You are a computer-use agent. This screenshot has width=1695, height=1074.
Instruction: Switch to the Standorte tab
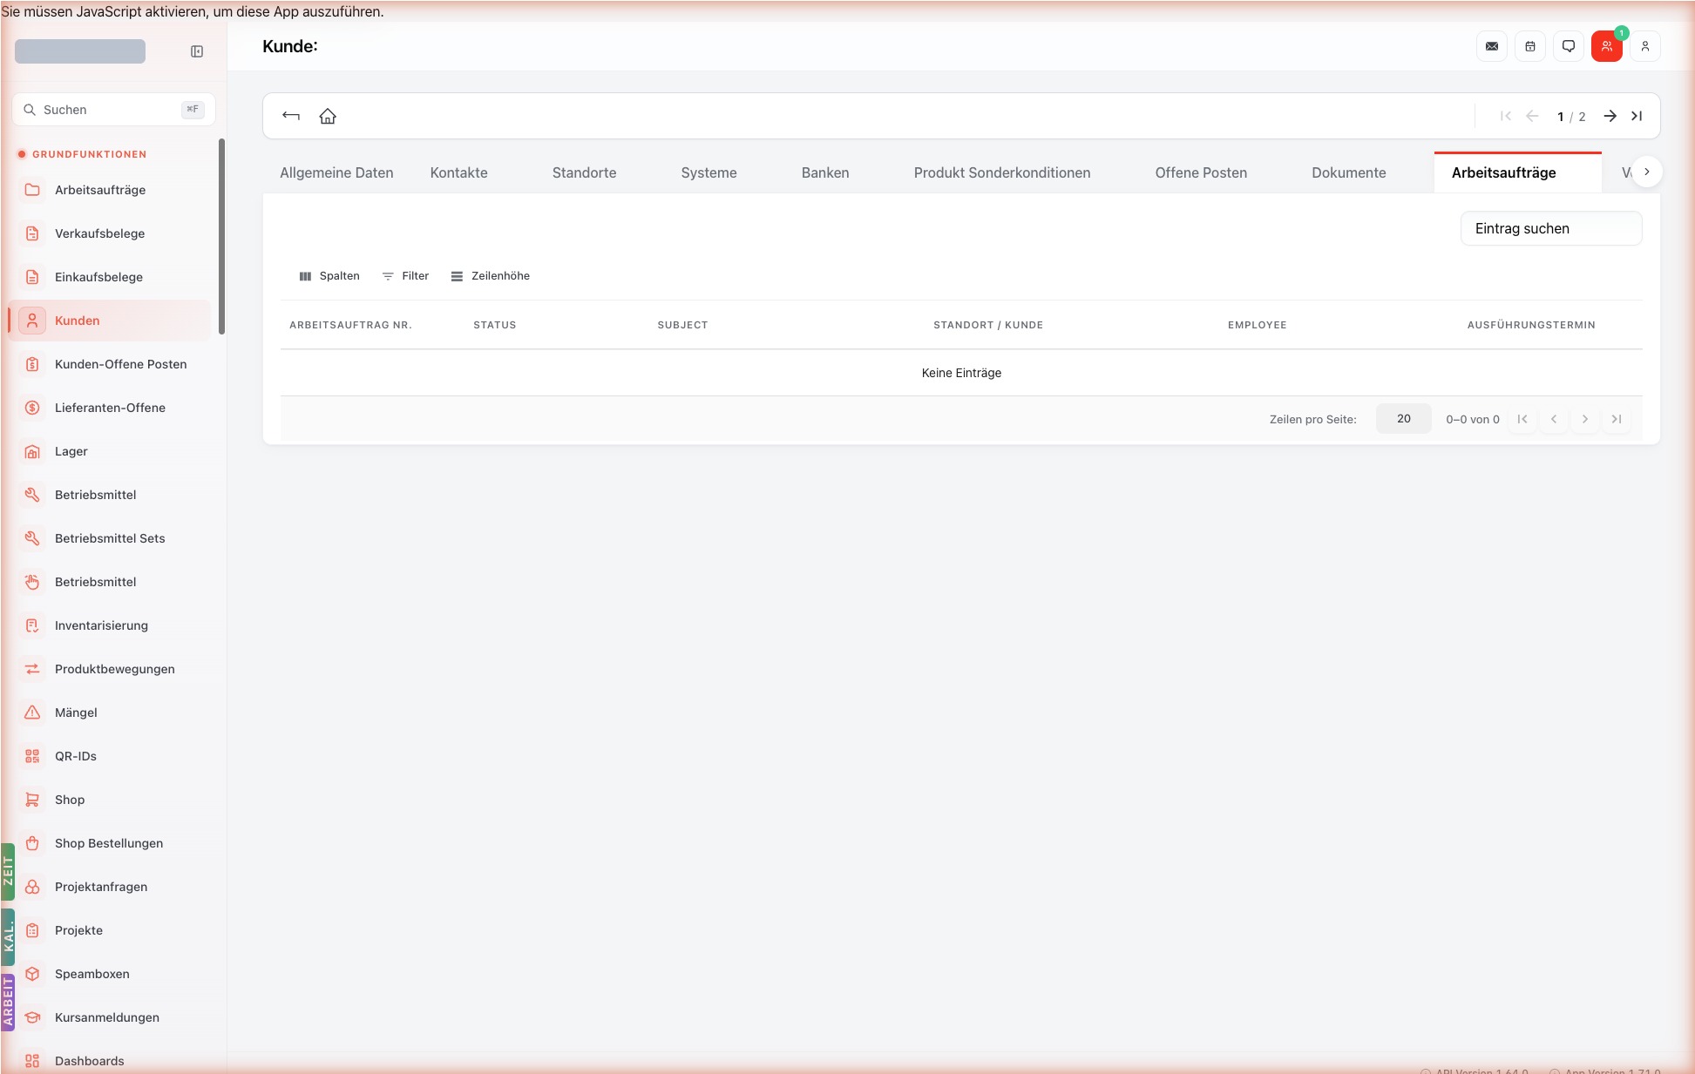coord(584,172)
